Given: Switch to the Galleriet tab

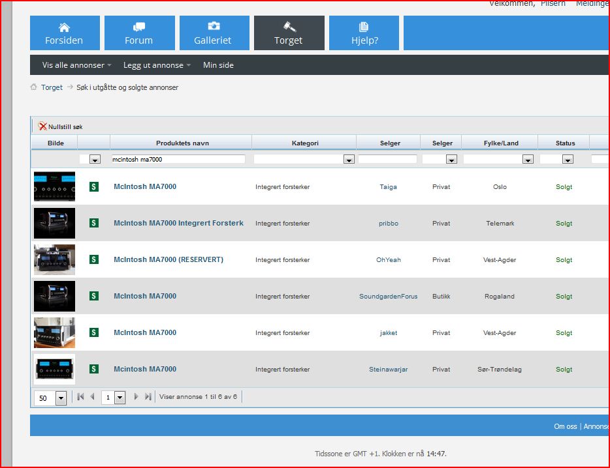Looking at the screenshot, I should (214, 33).
